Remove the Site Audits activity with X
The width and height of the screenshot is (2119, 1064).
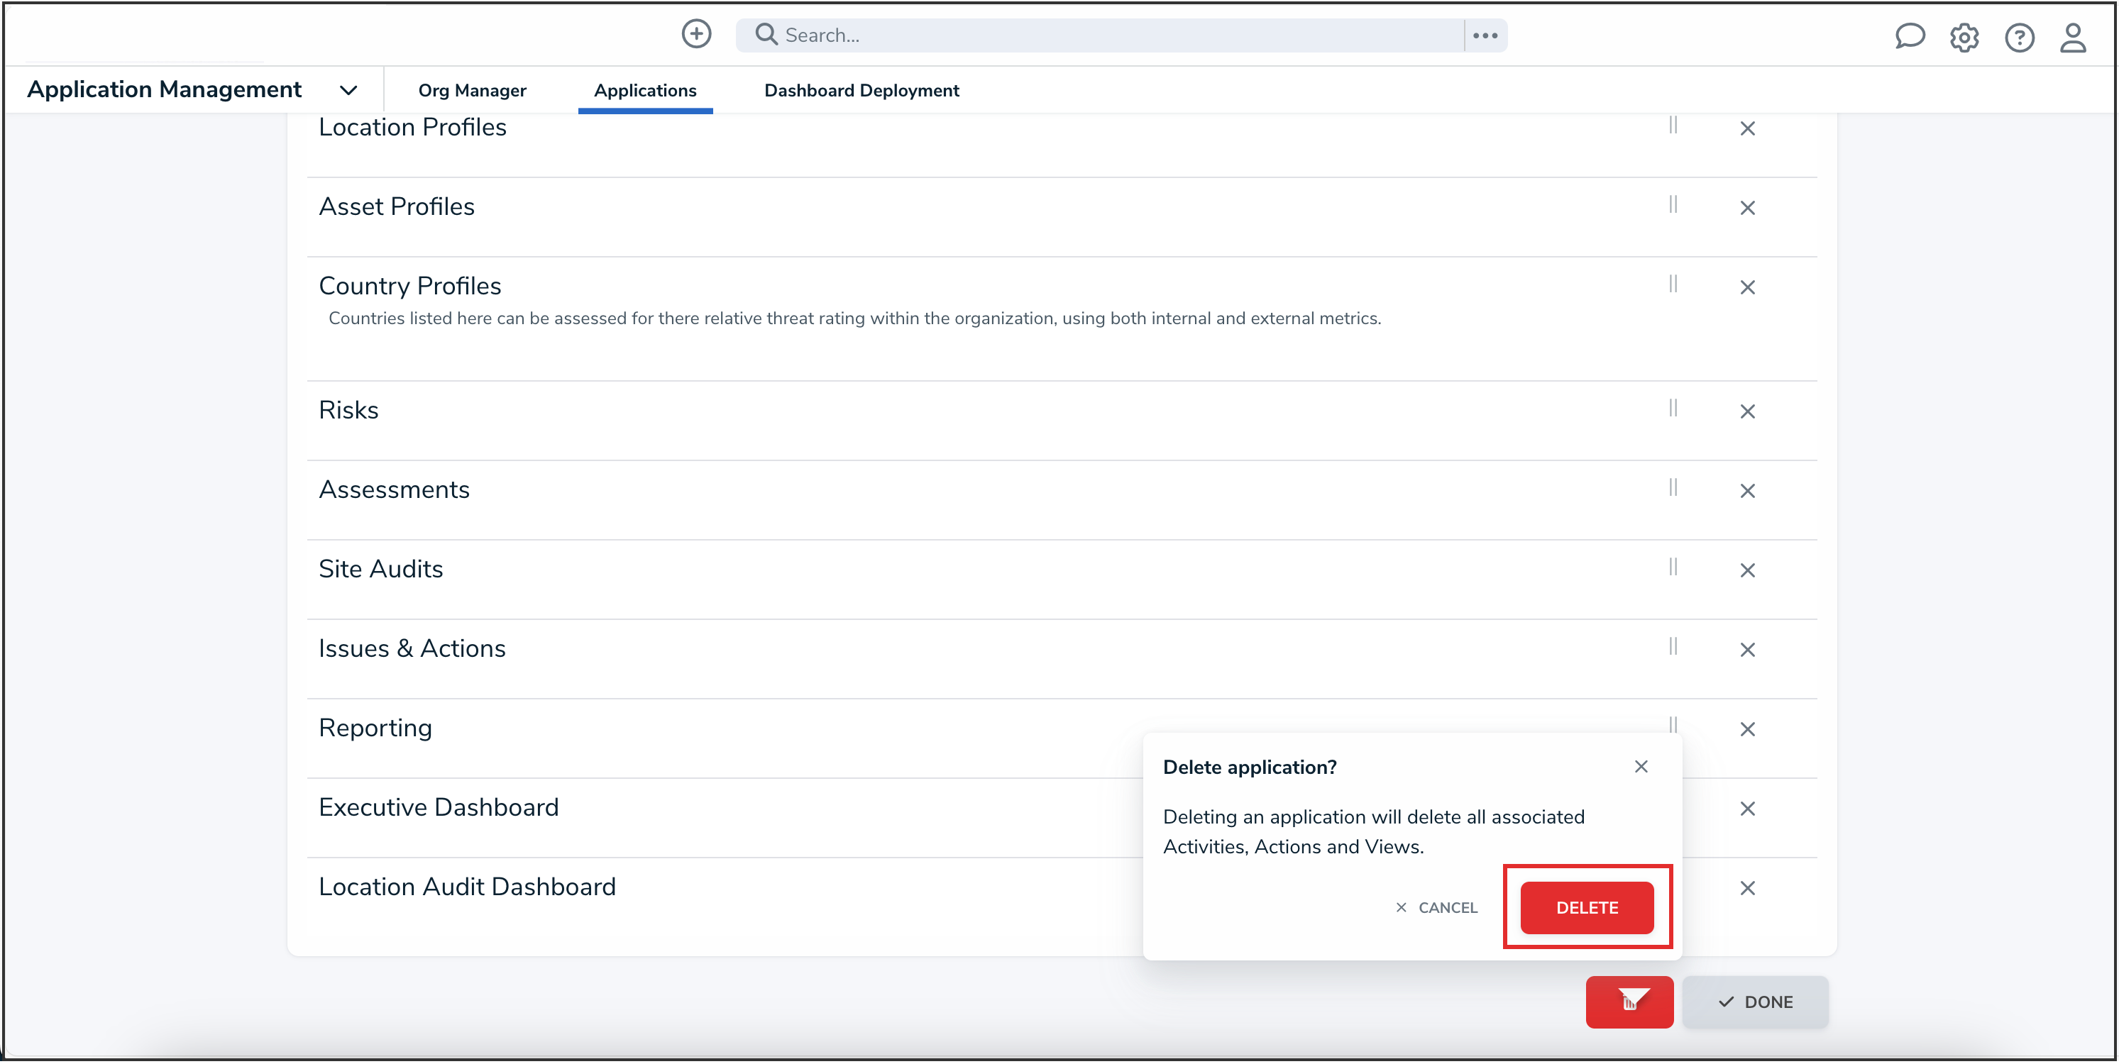pos(1747,570)
